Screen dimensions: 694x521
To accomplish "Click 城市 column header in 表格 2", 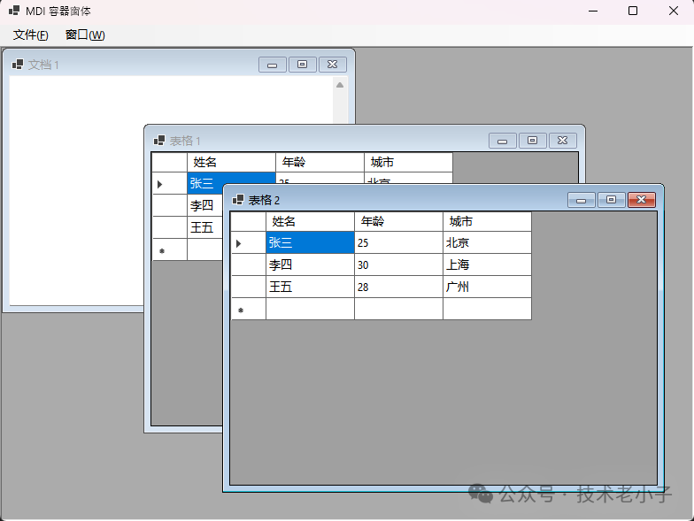I will 487,221.
